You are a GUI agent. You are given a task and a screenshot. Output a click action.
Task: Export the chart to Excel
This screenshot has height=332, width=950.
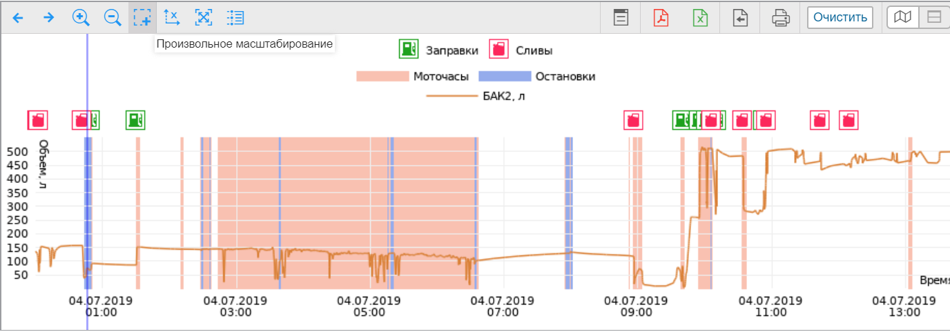pos(700,17)
